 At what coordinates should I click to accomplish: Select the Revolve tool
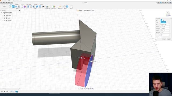[16, 6]
